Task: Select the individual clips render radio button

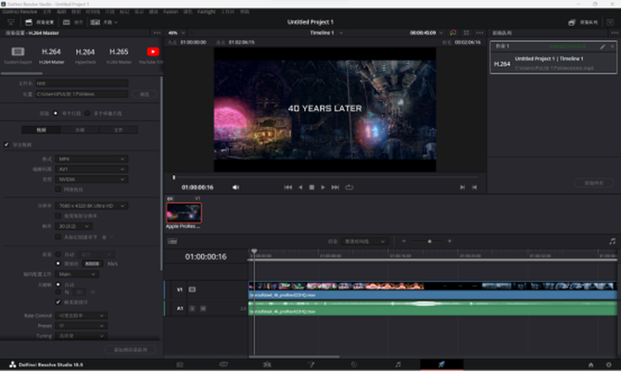Action: coord(87,113)
